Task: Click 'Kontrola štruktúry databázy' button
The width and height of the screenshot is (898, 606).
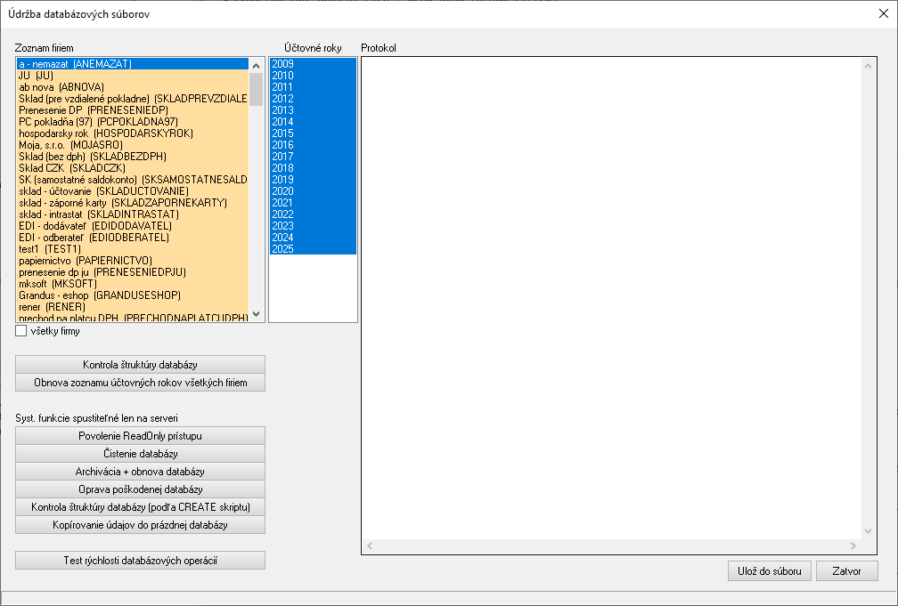Action: pos(140,365)
